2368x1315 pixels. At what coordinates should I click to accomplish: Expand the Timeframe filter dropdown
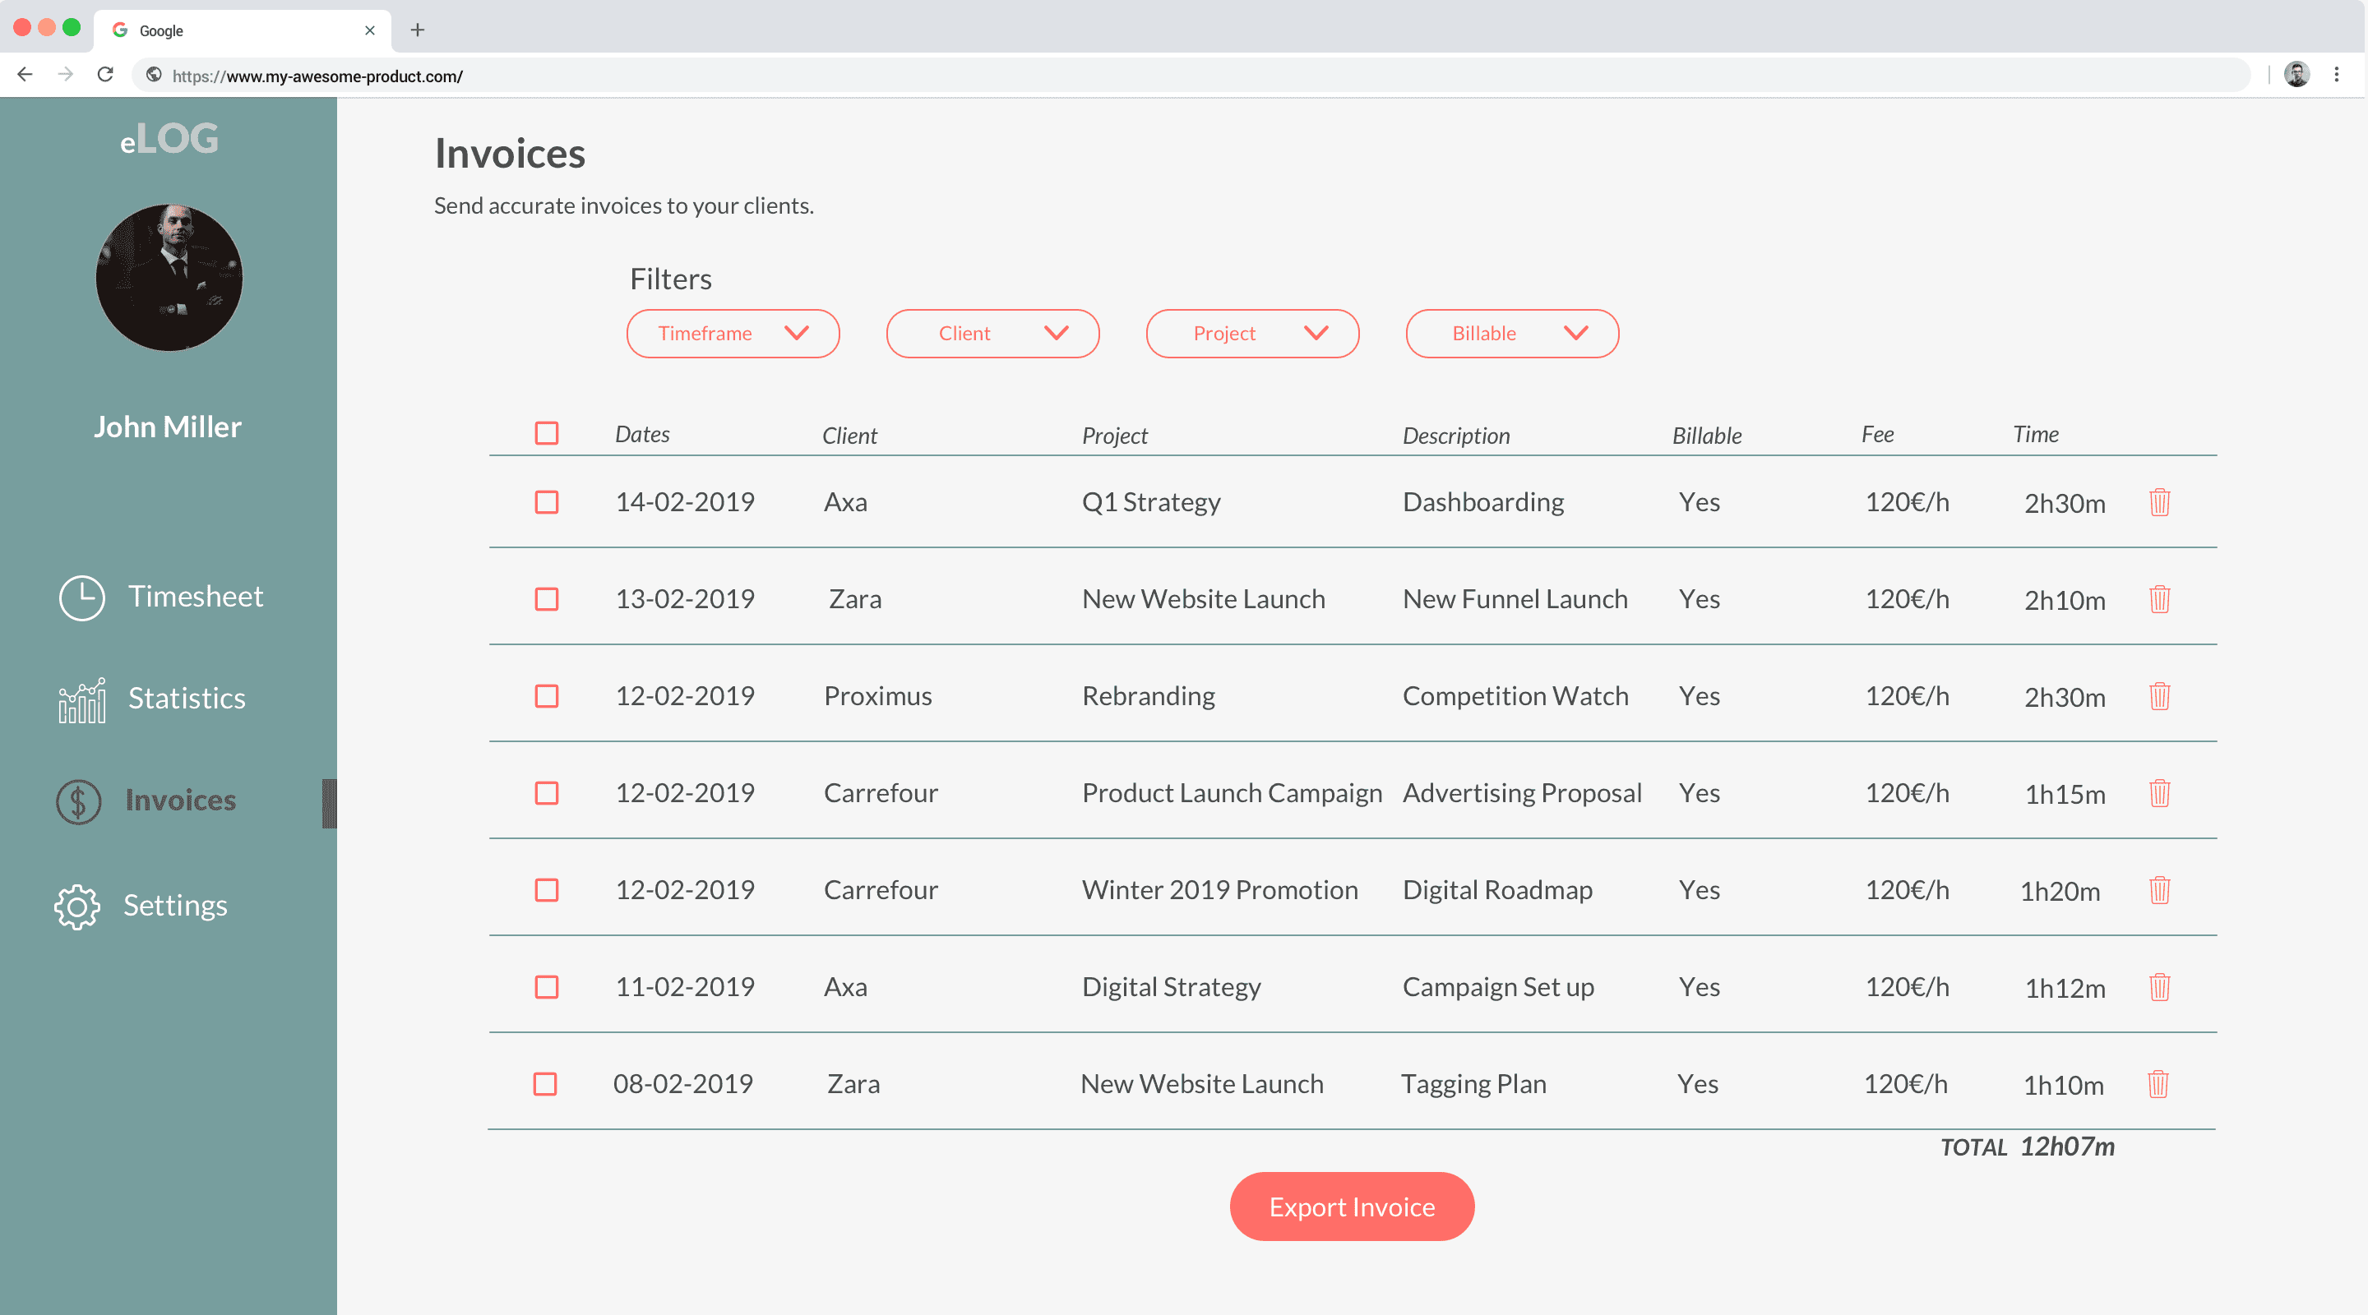pyautogui.click(x=733, y=334)
